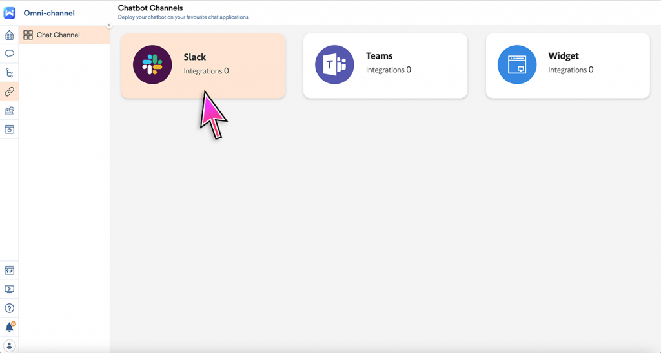
Task: Click 'Integrations 0' under Widget
Action: [x=571, y=70]
